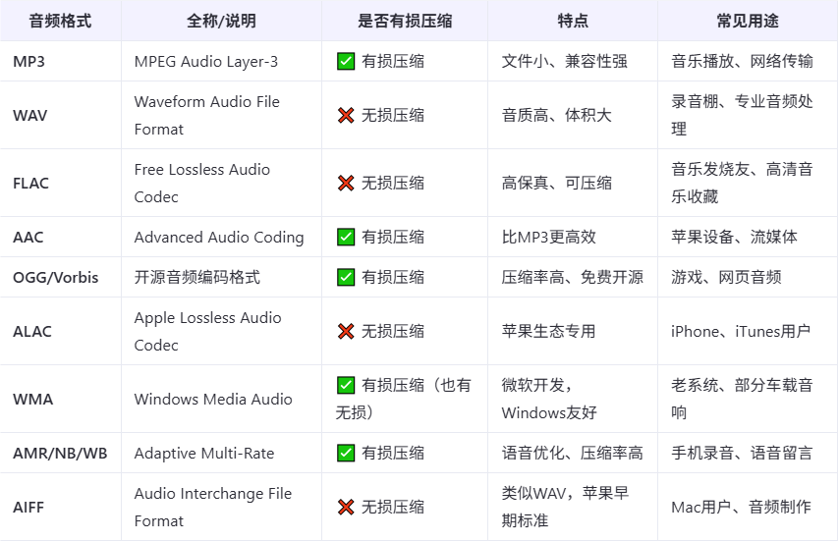
Task: Select the MP3 format name cell
Action: [61, 62]
